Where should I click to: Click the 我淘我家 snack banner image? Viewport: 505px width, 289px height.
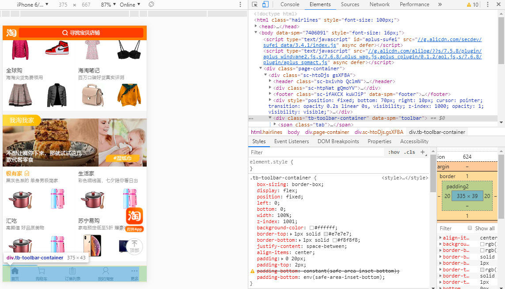[50, 142]
